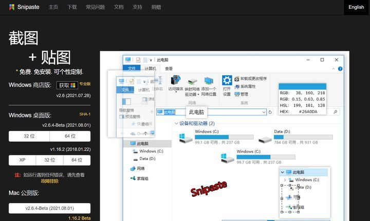Click the refresh icon beside address bar
The width and height of the screenshot is (370, 221).
pos(270,112)
